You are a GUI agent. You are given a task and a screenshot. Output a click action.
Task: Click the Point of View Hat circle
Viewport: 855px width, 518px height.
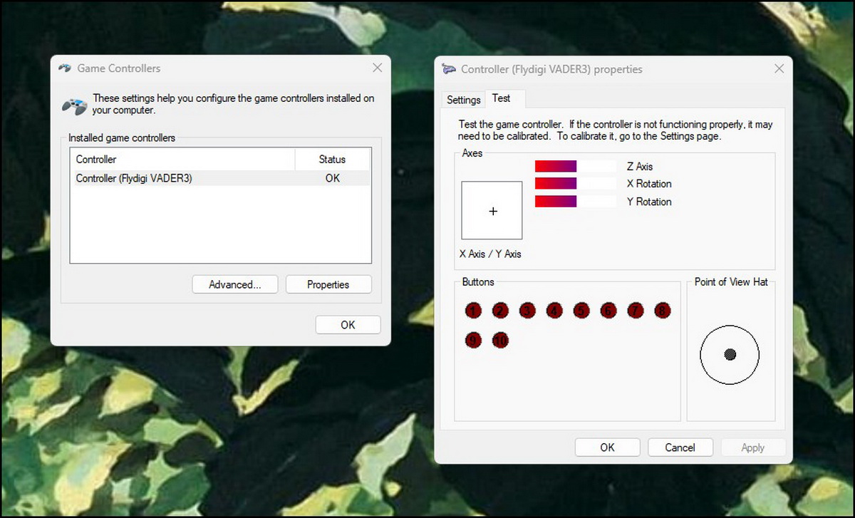[x=730, y=354]
